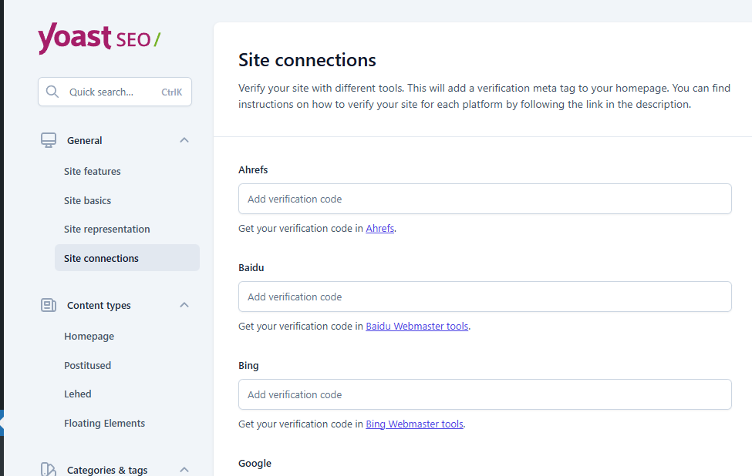Viewport: 752px width, 476px height.
Task: Open Postitused content type settings
Action: click(87, 365)
